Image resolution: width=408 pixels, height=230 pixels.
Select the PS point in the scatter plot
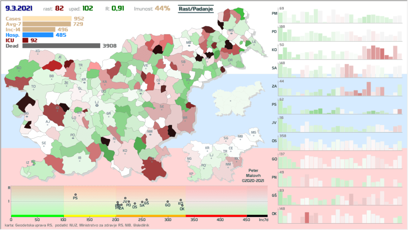tap(75, 194)
